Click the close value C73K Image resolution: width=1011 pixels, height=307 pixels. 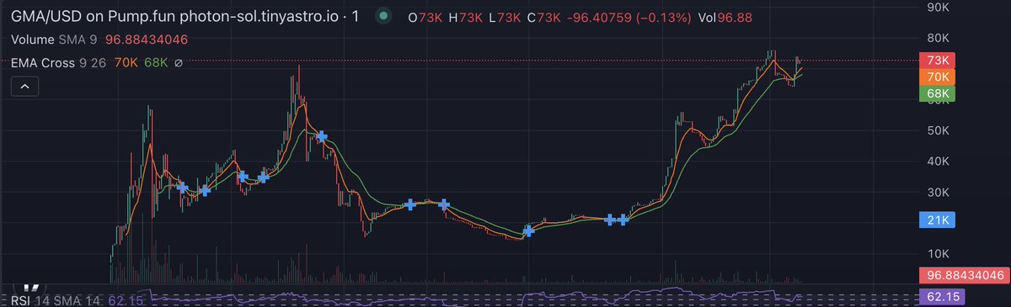543,17
